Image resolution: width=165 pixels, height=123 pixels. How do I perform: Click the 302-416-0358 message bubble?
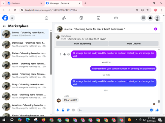[x=70, y=100]
